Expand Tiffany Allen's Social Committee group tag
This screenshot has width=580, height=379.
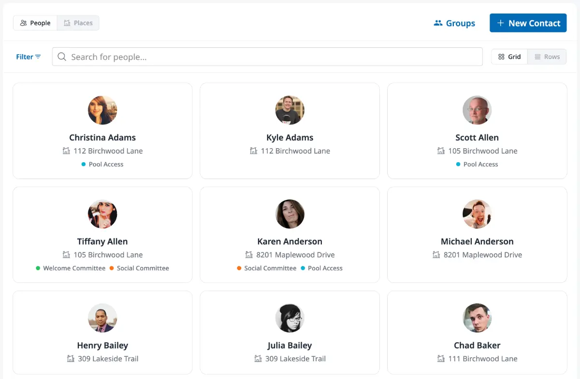click(x=139, y=268)
